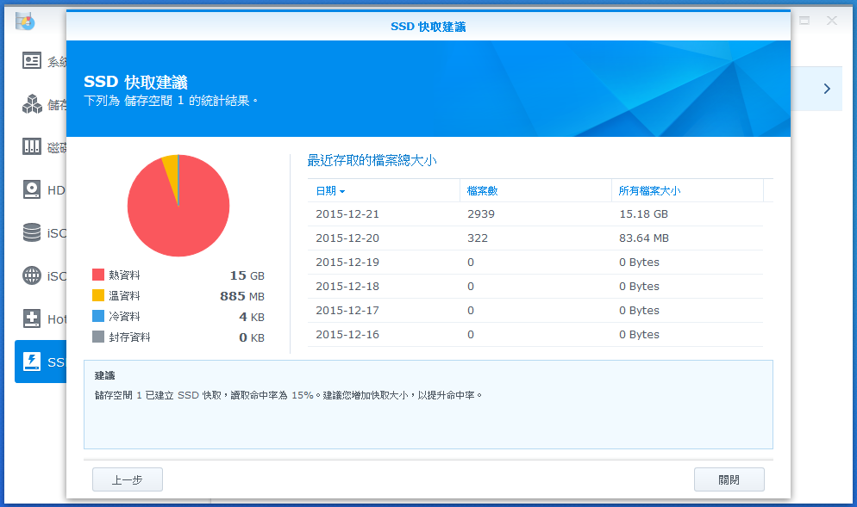Select the 2015-12-16 date cell

click(347, 334)
